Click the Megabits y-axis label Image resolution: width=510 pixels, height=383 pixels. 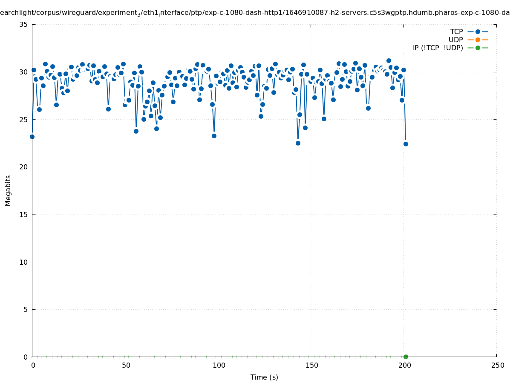pos(8,190)
